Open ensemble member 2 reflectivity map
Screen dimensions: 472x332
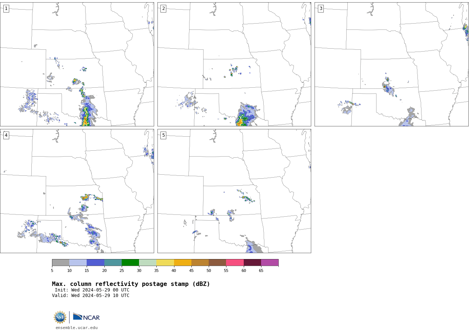pyautogui.click(x=234, y=64)
